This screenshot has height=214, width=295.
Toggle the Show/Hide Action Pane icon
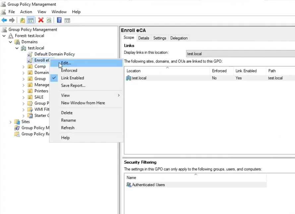coord(67,20)
